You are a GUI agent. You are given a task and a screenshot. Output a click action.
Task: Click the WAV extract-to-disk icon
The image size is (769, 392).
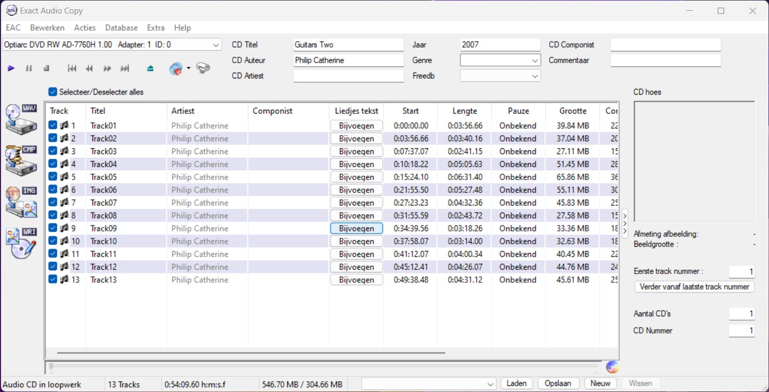tap(21, 119)
